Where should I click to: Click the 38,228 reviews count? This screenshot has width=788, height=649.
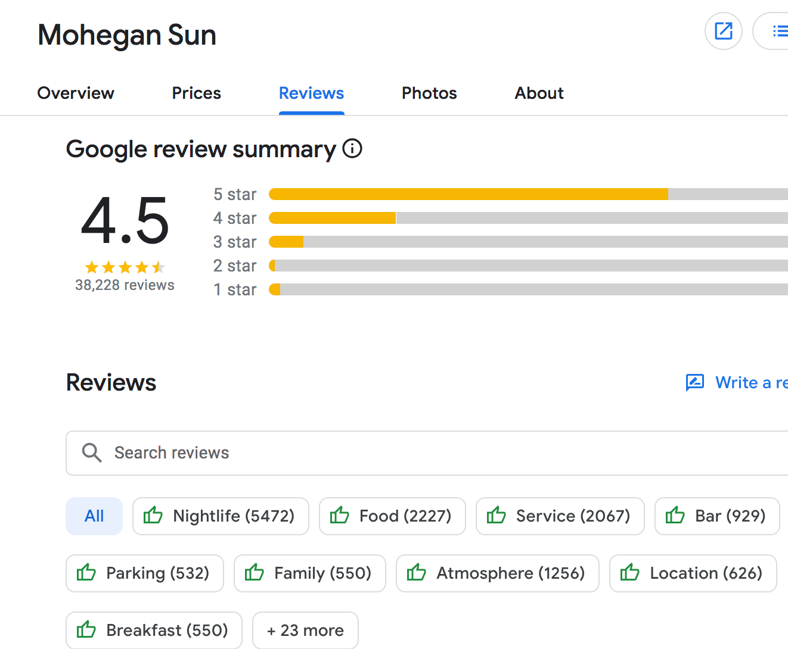click(x=125, y=285)
